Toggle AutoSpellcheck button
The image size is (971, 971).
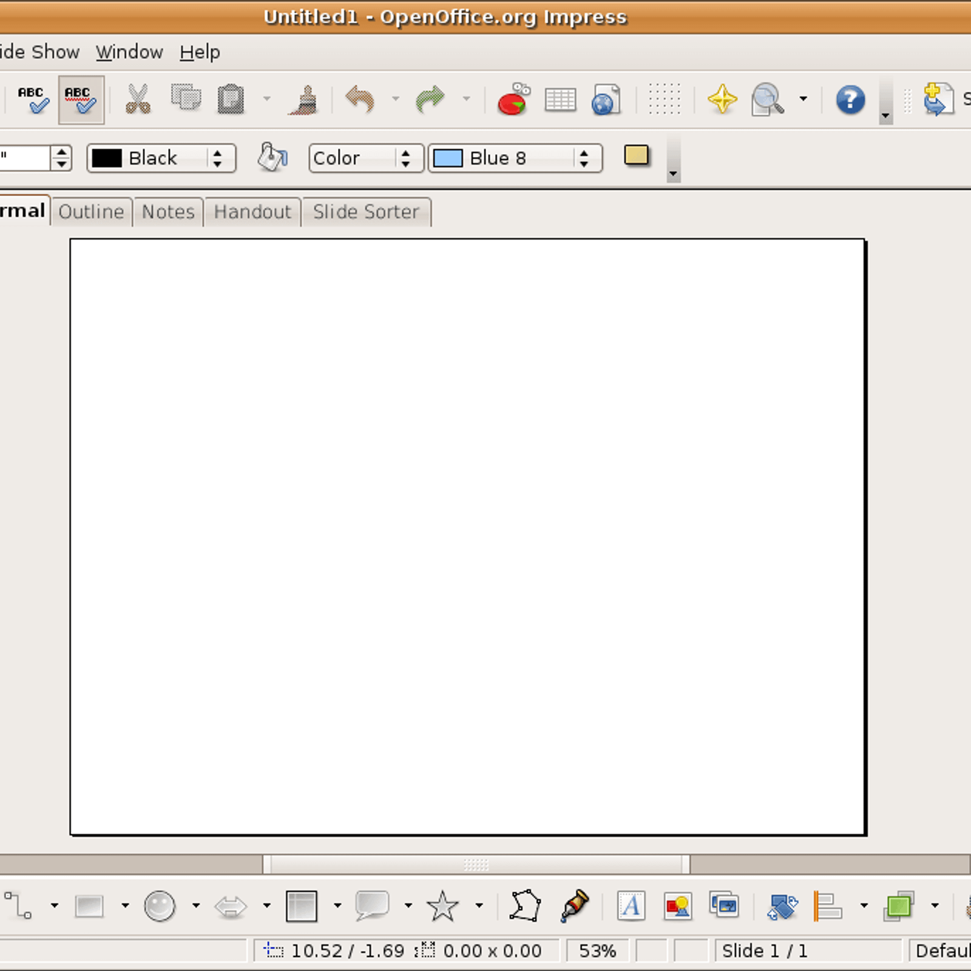[x=81, y=100]
